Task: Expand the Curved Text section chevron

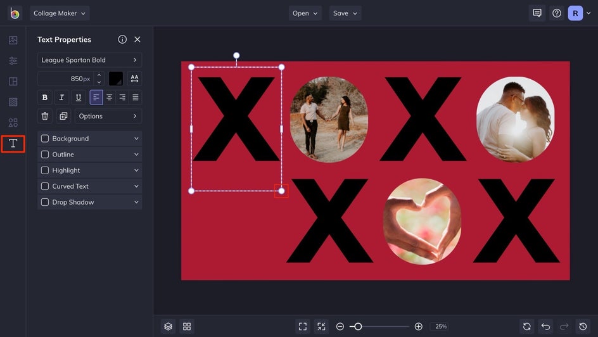Action: click(136, 186)
